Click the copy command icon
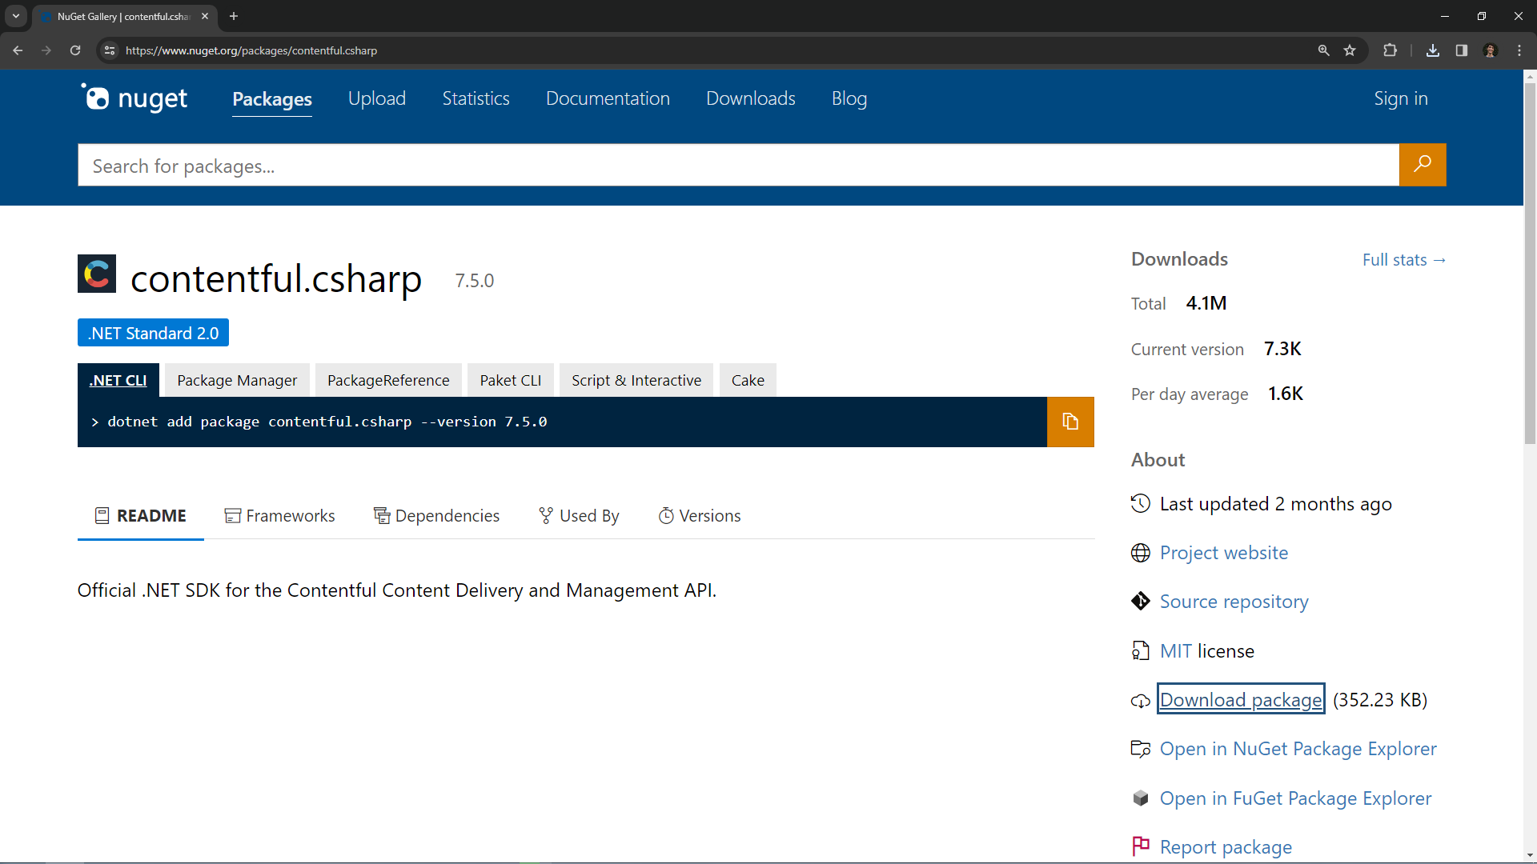The image size is (1537, 864). tap(1069, 422)
